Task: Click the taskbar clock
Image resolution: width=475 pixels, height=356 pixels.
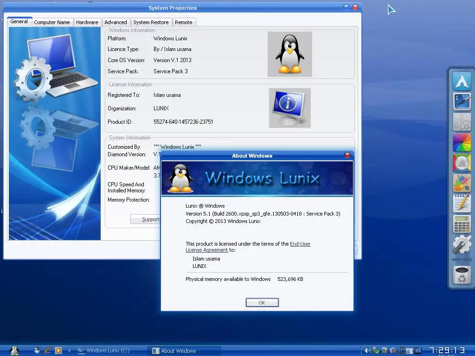Action: pyautogui.click(x=447, y=350)
